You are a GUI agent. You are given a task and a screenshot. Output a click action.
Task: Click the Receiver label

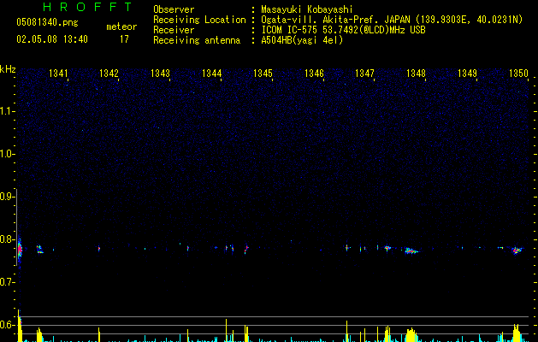[x=174, y=30]
